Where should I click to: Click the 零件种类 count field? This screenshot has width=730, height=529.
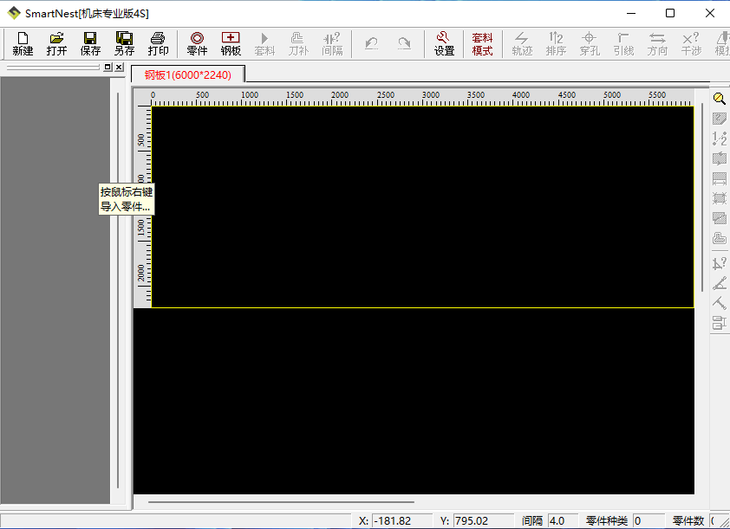[649, 521]
